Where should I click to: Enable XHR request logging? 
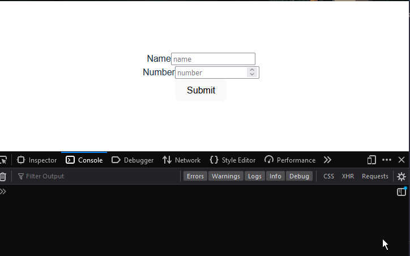348,176
